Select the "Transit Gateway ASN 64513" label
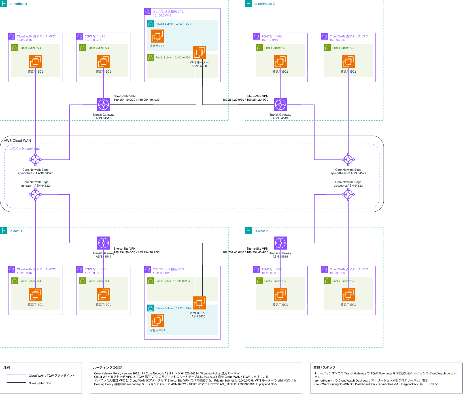The height and width of the screenshot is (394, 463). pyautogui.click(x=280, y=117)
